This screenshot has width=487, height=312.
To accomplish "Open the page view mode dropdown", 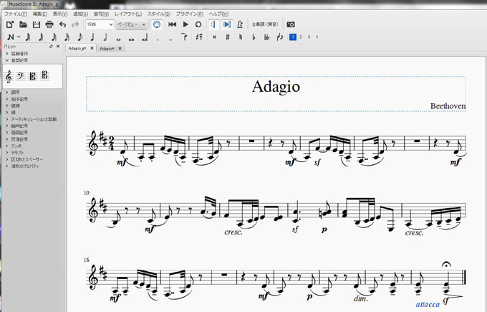I will pos(131,24).
